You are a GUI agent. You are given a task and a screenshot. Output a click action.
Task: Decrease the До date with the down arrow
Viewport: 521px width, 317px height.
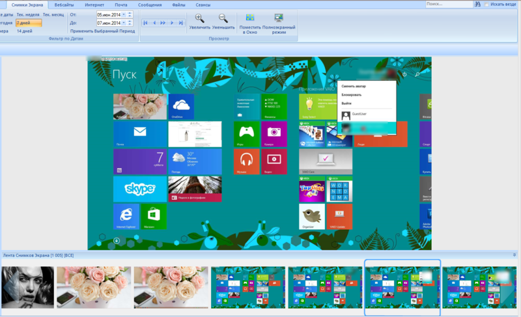coord(130,25)
